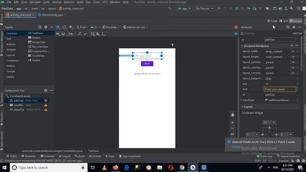Viewport: 306px width, 172px height.
Task: Open the Align tool icon
Action: tap(98, 34)
